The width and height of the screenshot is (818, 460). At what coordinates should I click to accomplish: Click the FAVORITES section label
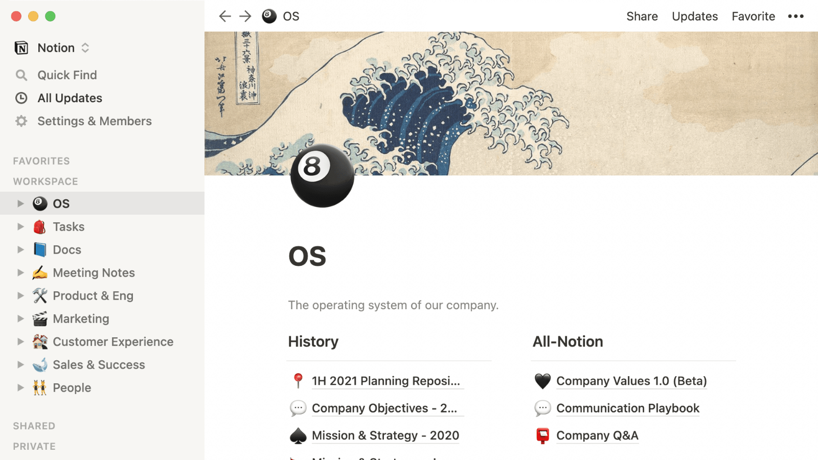[41, 161]
